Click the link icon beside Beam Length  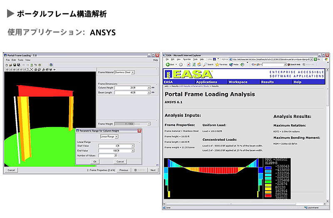153,92
